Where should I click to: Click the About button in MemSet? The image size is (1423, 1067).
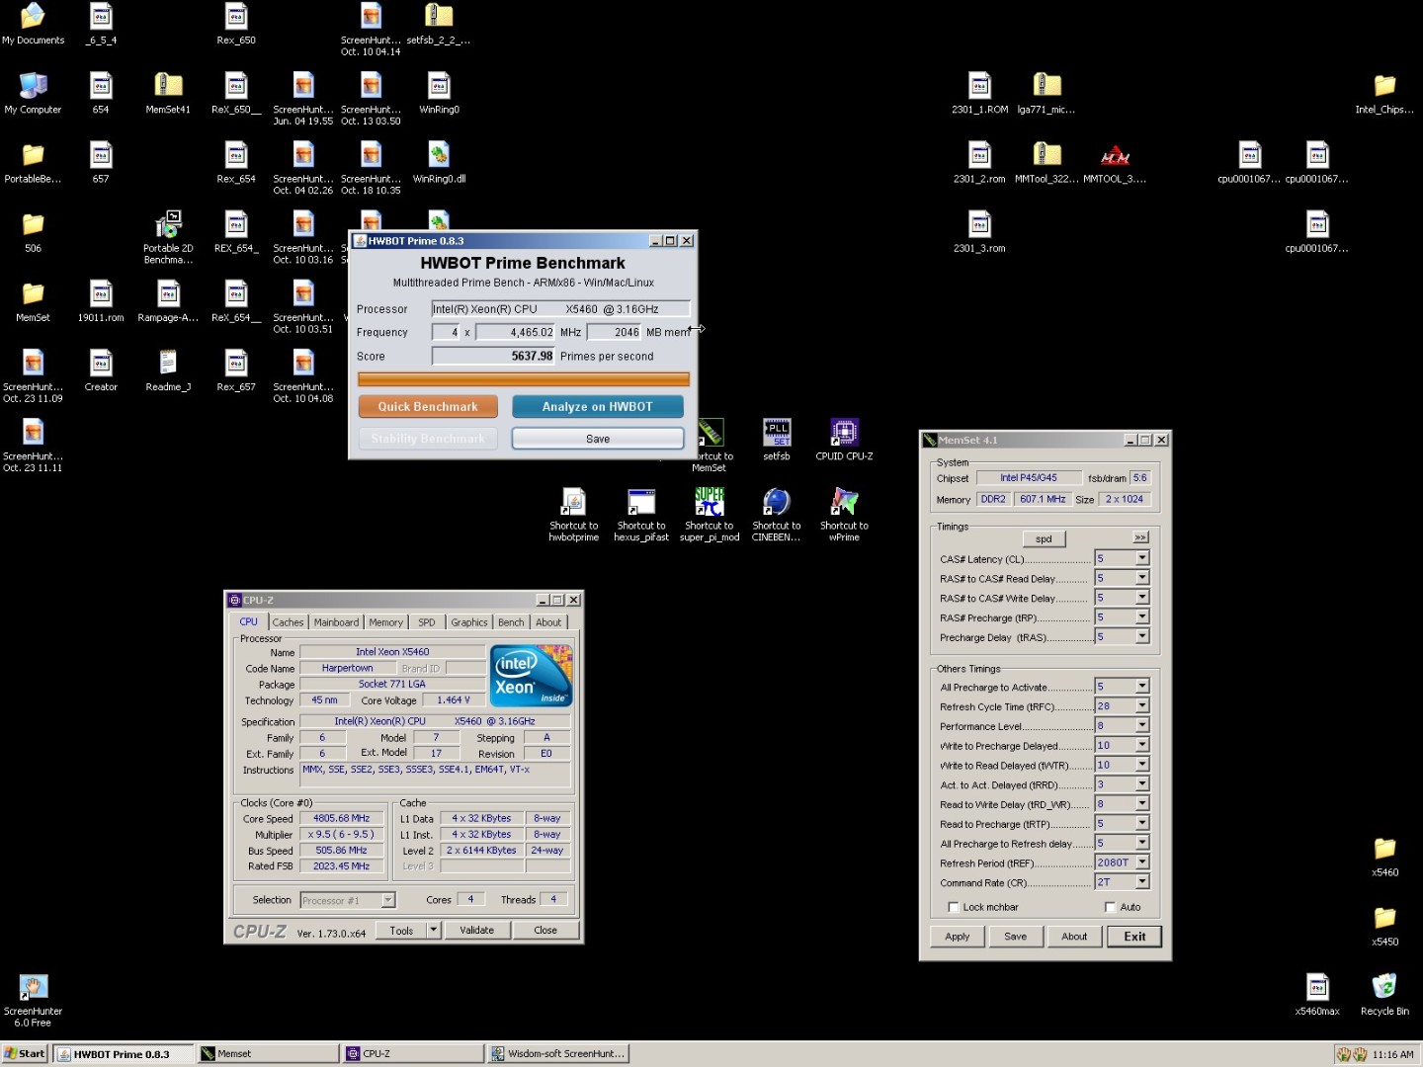[x=1074, y=937]
